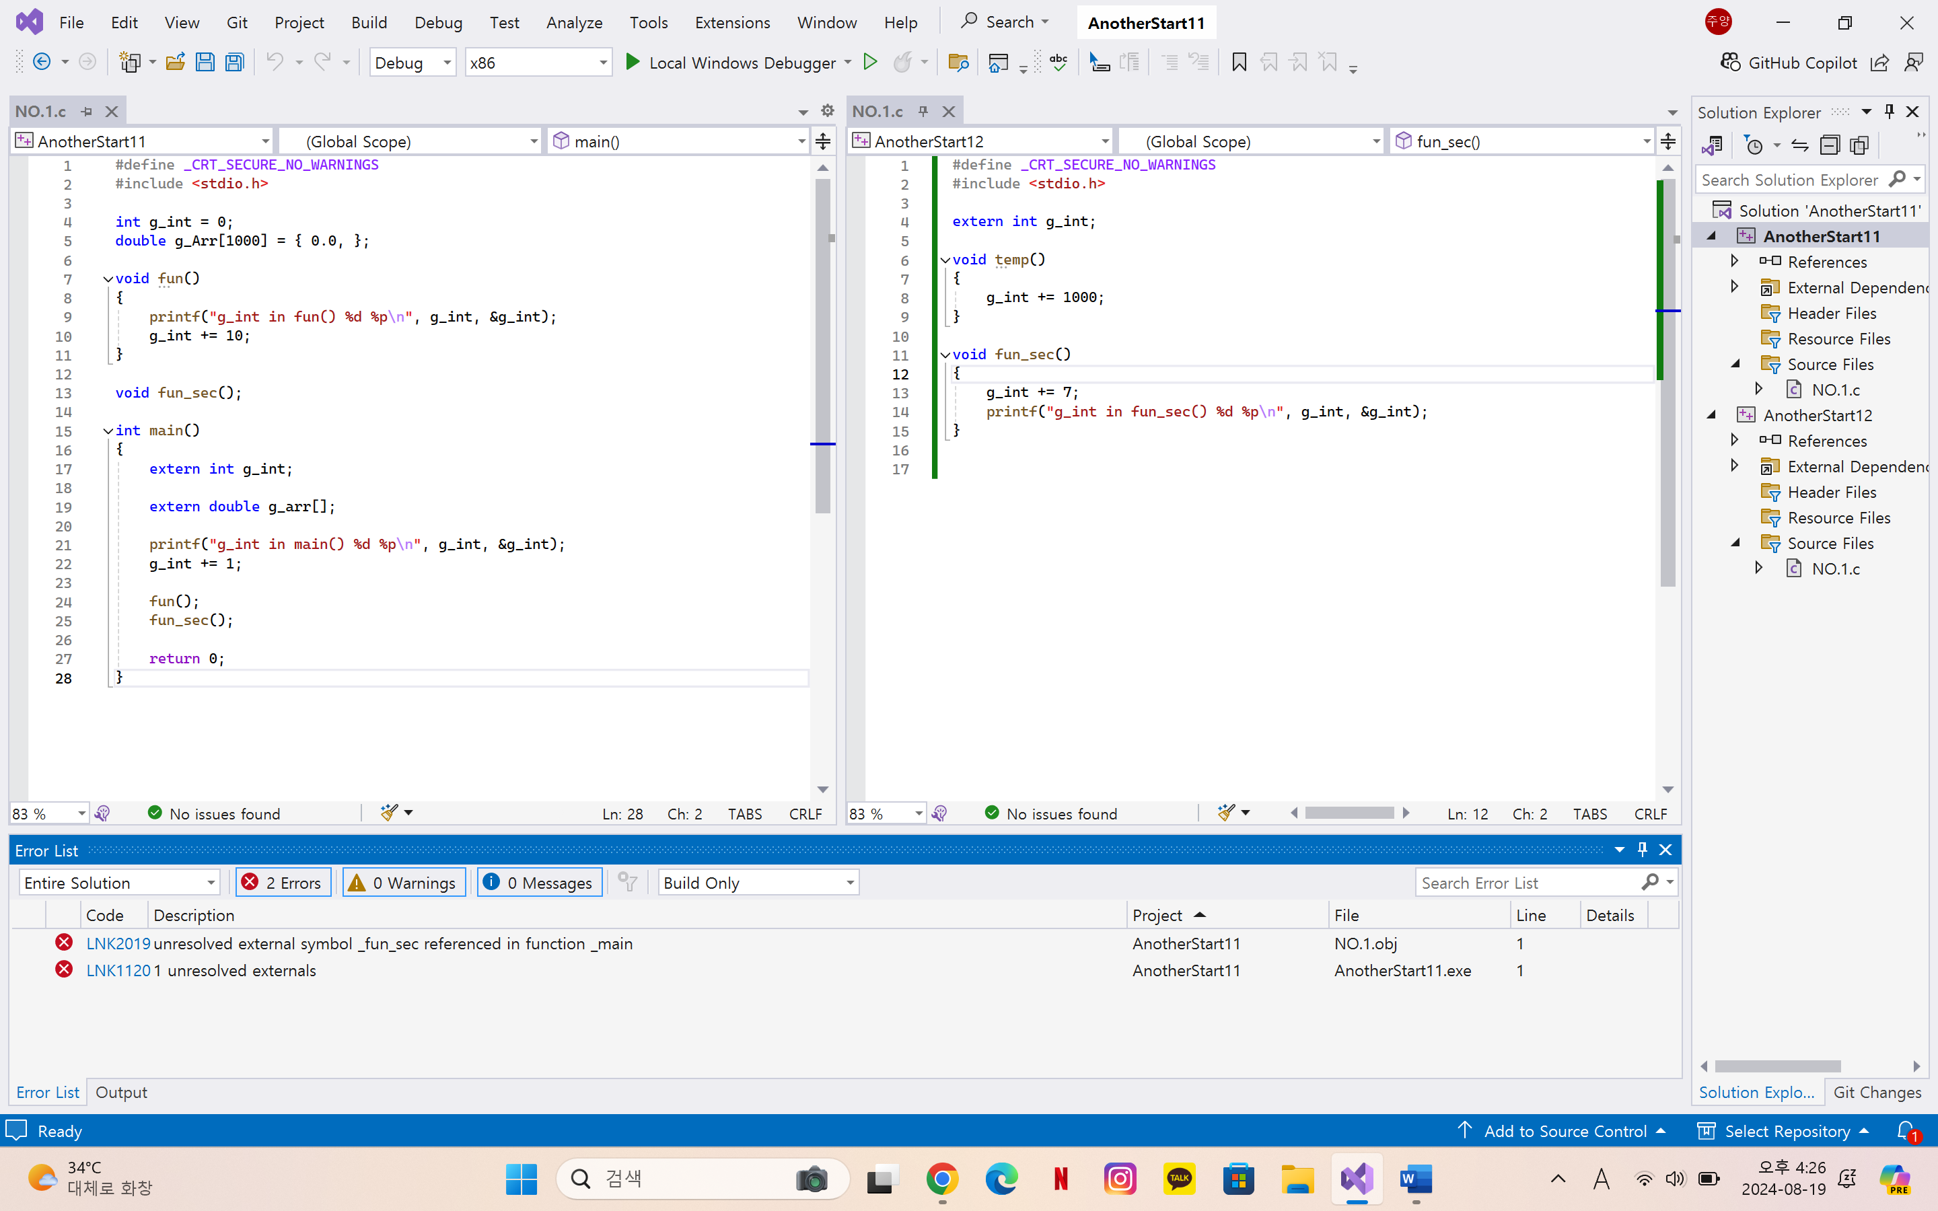Click the left editor vertical scrollbar thumb
This screenshot has width=1938, height=1211.
tap(822, 346)
